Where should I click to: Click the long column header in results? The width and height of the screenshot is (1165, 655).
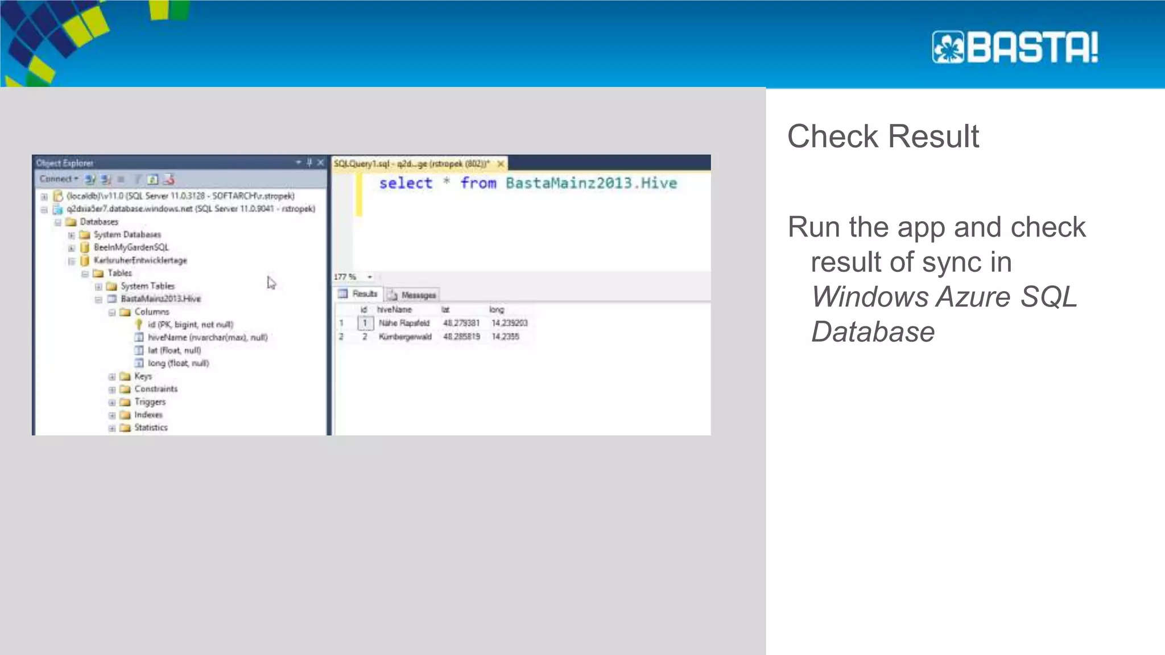(x=497, y=310)
